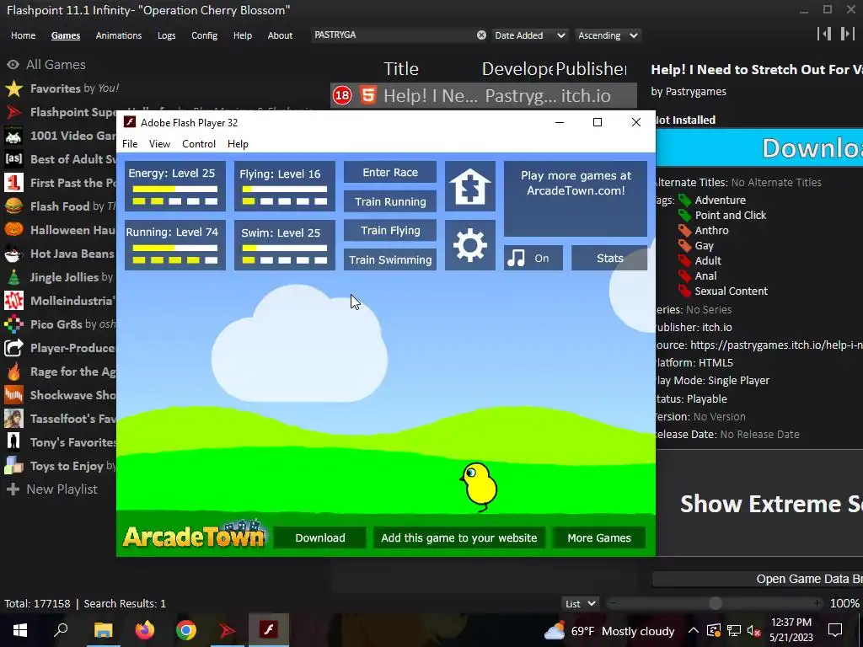Open Flash Player View menu
Screen dimensions: 863x647
pyautogui.click(x=159, y=143)
